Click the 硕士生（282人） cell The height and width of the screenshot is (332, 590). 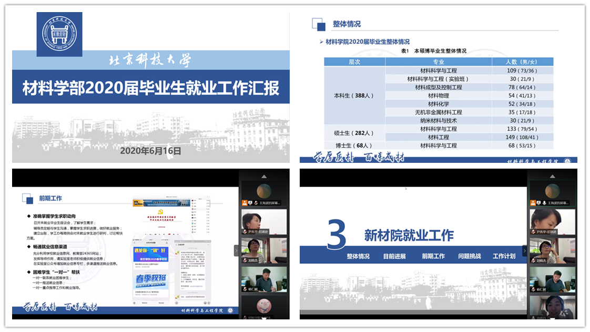[x=354, y=133]
